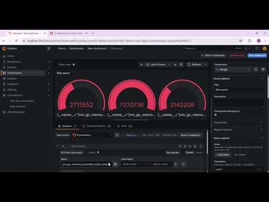Open Connections in the sidebar
Viewport: 269px width, 202px height.
[15, 95]
